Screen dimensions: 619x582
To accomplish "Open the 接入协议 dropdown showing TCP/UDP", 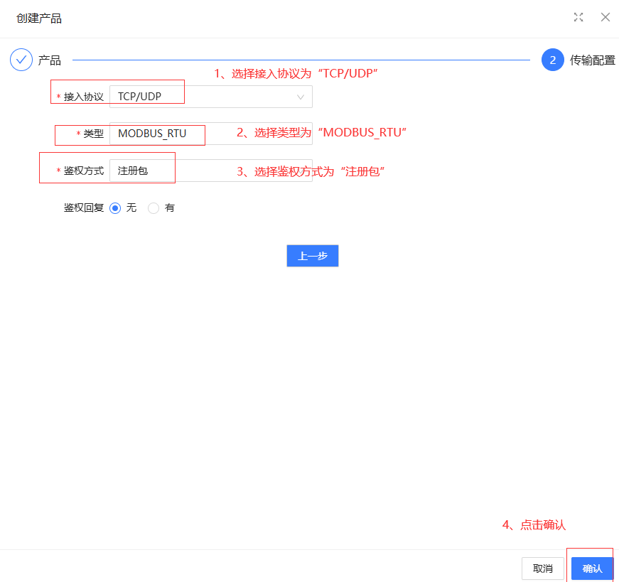I will (x=210, y=97).
